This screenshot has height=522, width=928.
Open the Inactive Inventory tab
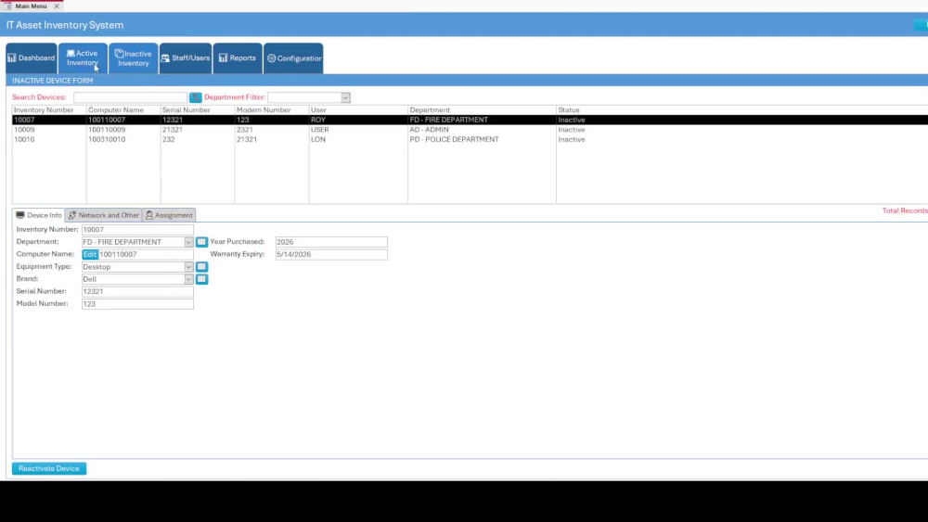pyautogui.click(x=133, y=57)
